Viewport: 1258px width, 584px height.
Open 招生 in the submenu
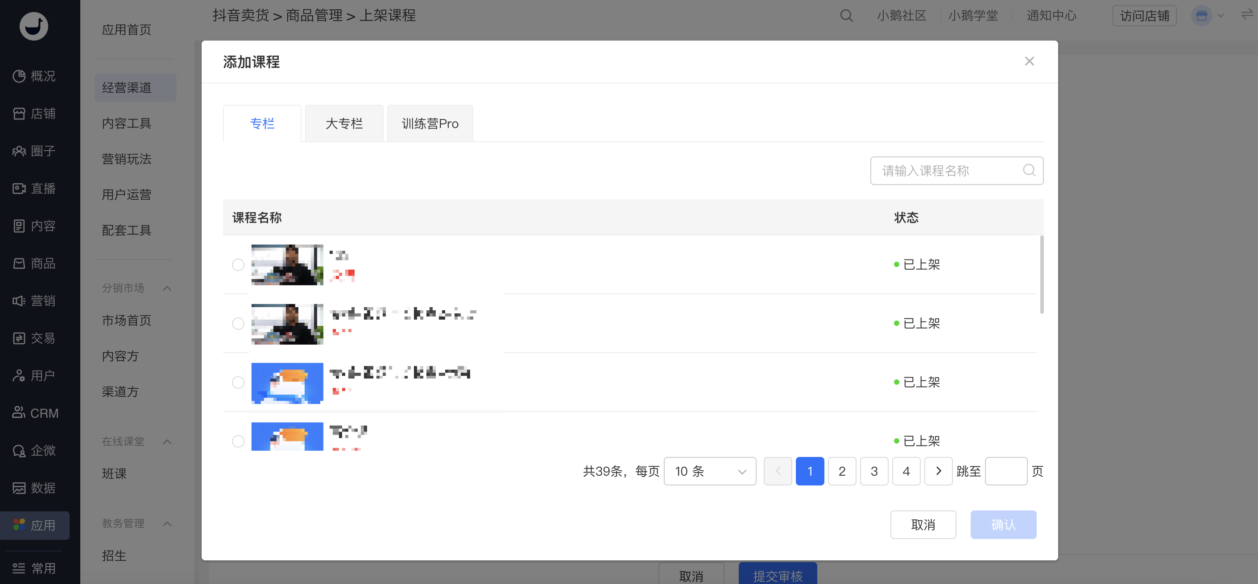click(x=114, y=556)
